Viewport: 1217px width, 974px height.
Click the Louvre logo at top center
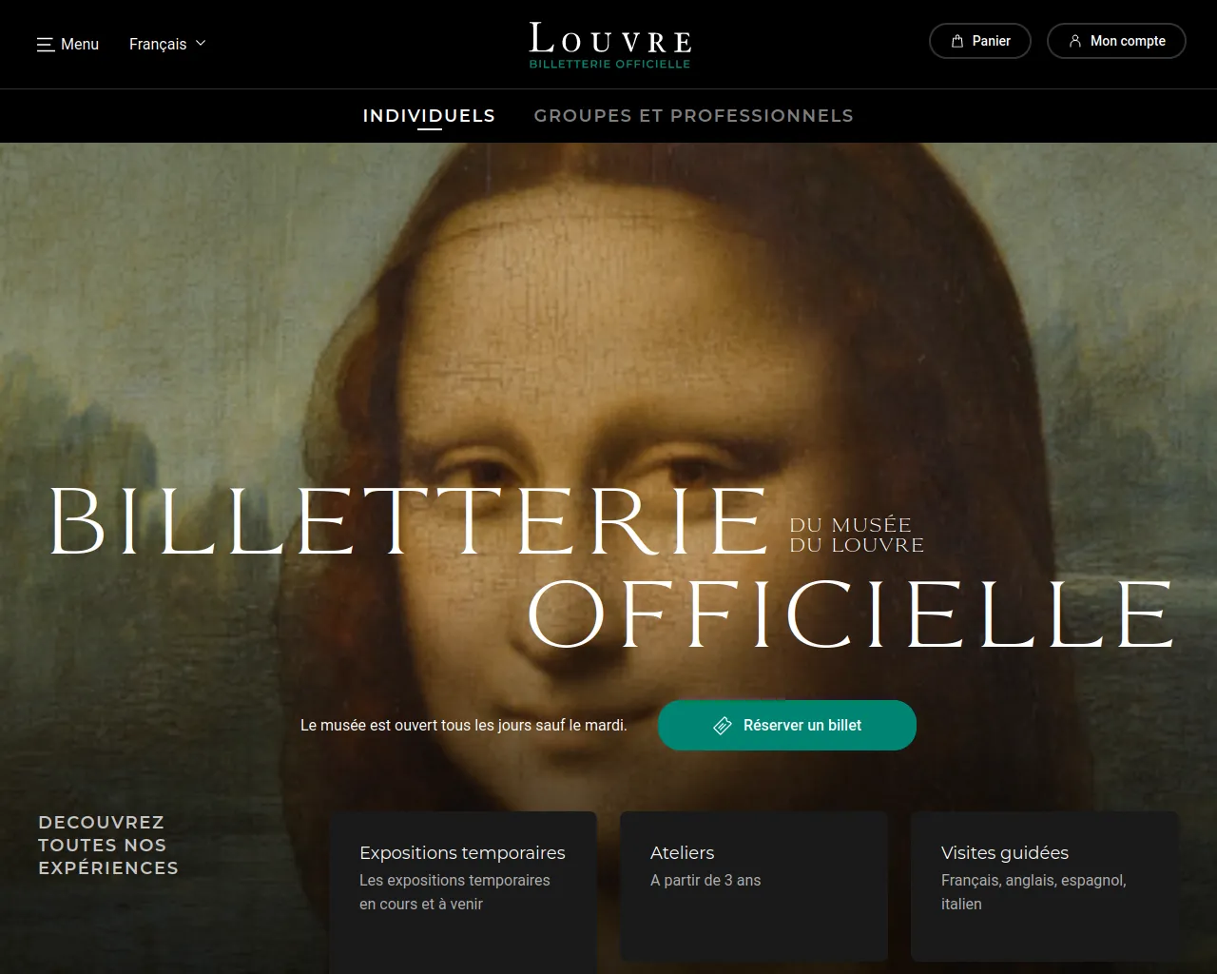609,38
